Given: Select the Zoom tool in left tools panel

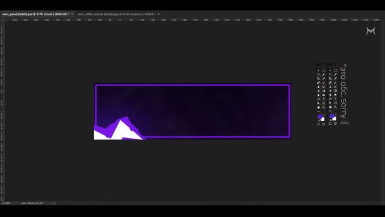Looking at the screenshot, I should click(x=324, y=107).
